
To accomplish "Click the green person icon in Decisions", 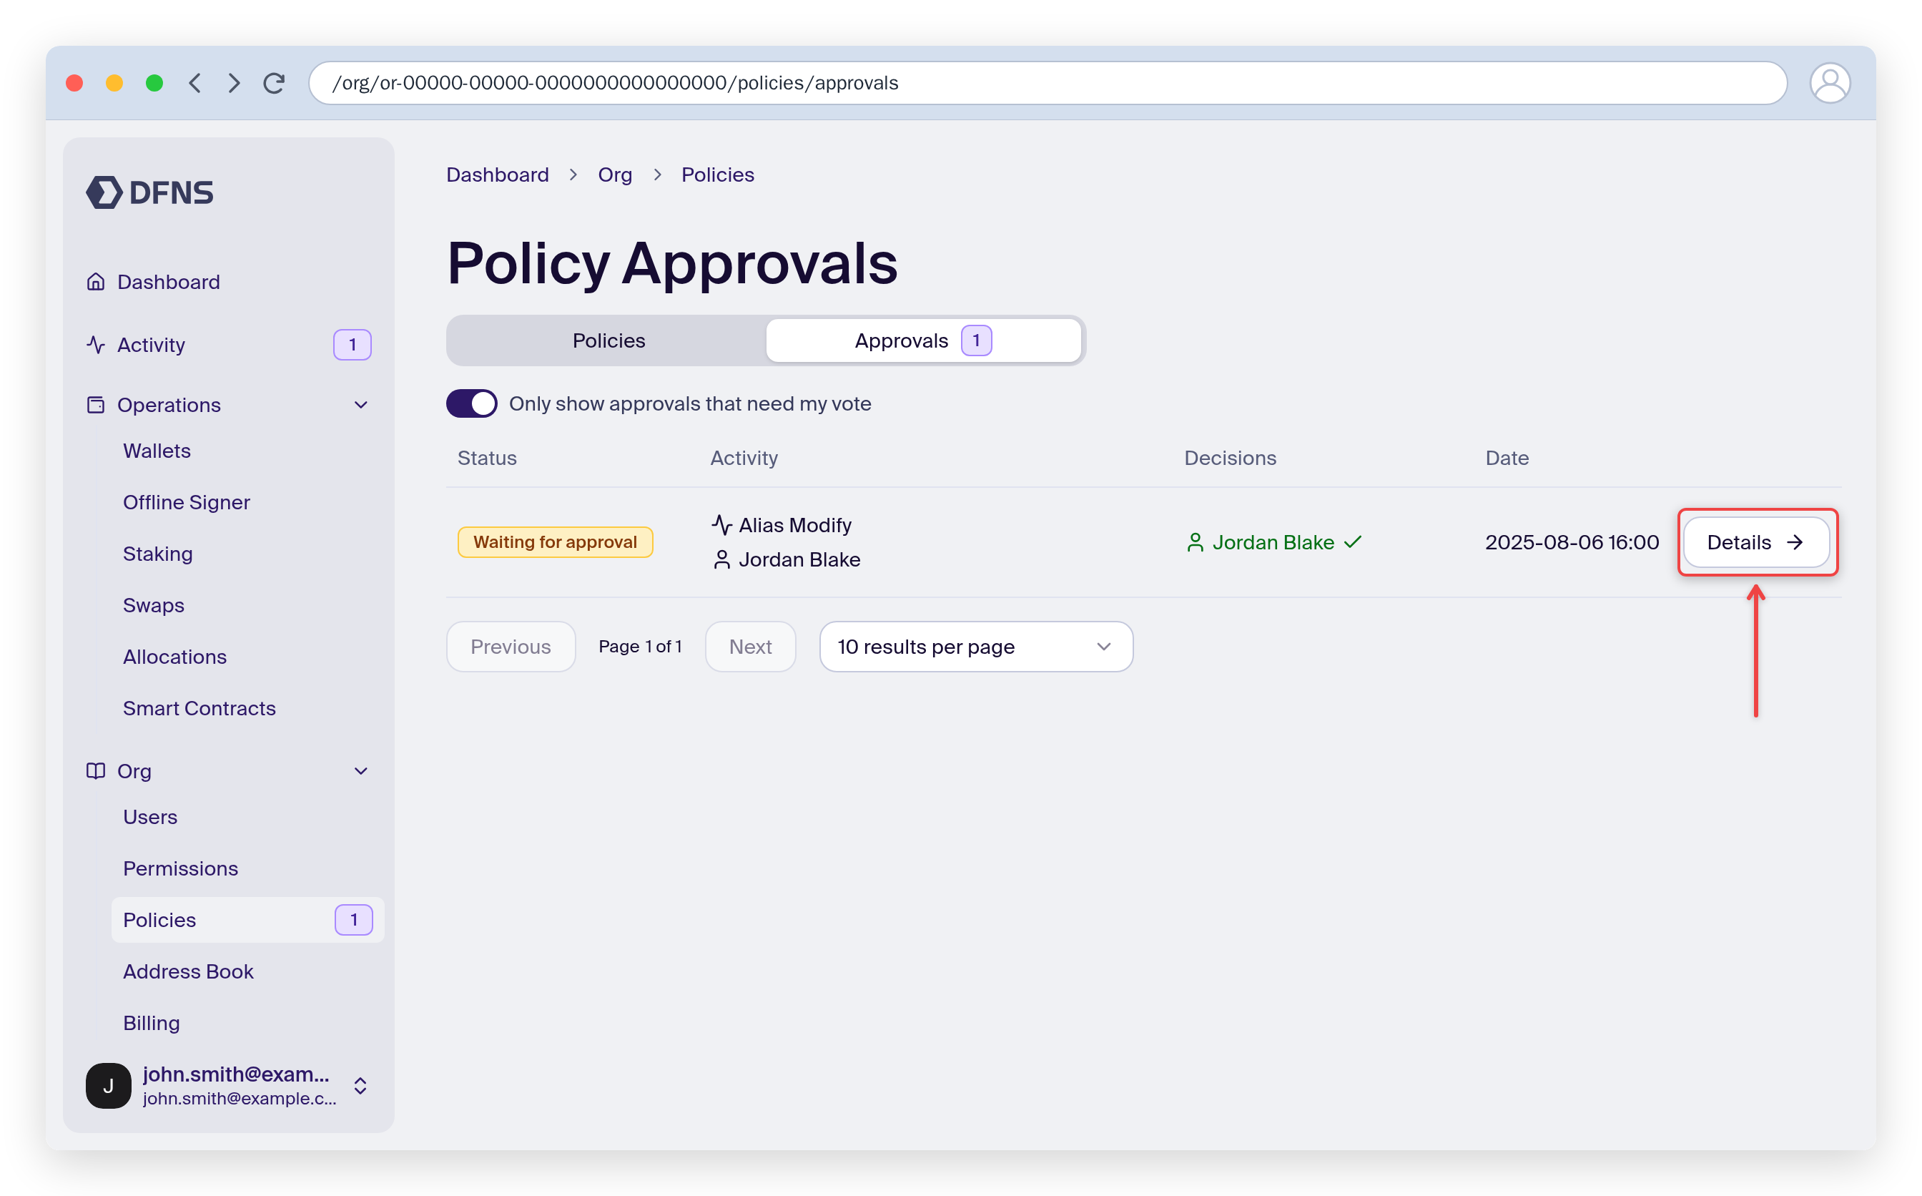I will [x=1195, y=543].
